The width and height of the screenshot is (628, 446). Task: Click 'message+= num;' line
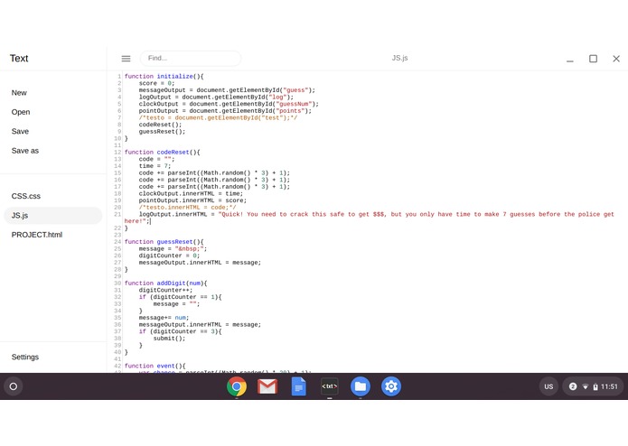coord(164,318)
